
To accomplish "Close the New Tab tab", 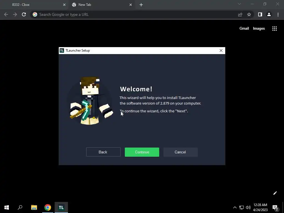I will point(131,5).
